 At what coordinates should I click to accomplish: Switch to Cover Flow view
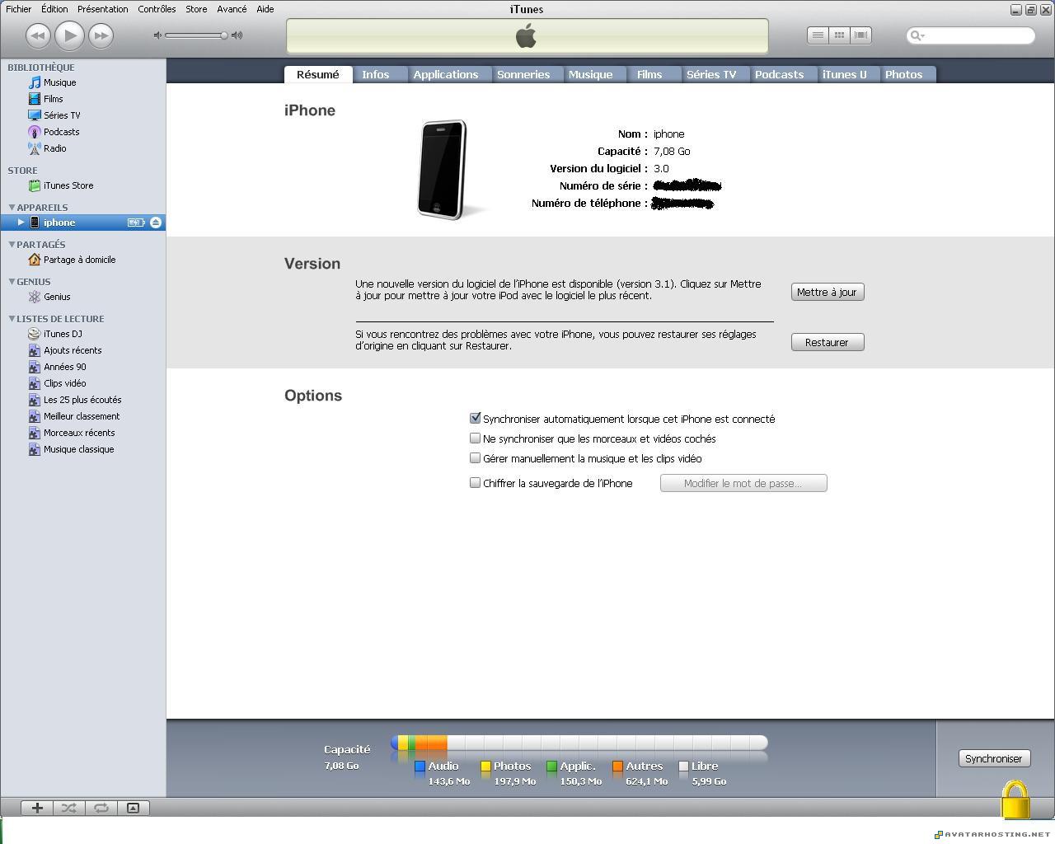pyautogui.click(x=860, y=35)
